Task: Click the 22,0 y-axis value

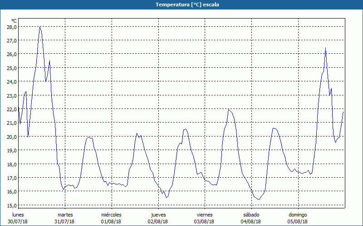Action: (12, 109)
